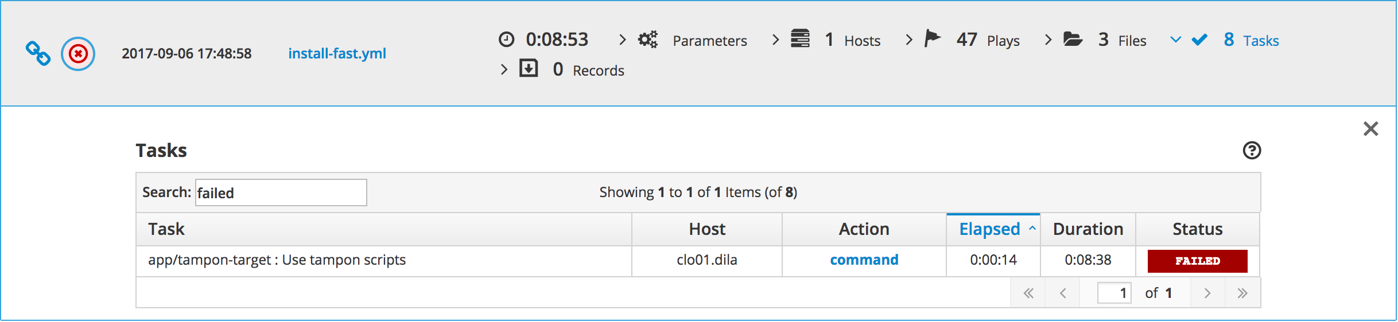Screen dimensions: 1398x322
Task: Open the Tasks panel help icon
Action: click(x=1252, y=150)
